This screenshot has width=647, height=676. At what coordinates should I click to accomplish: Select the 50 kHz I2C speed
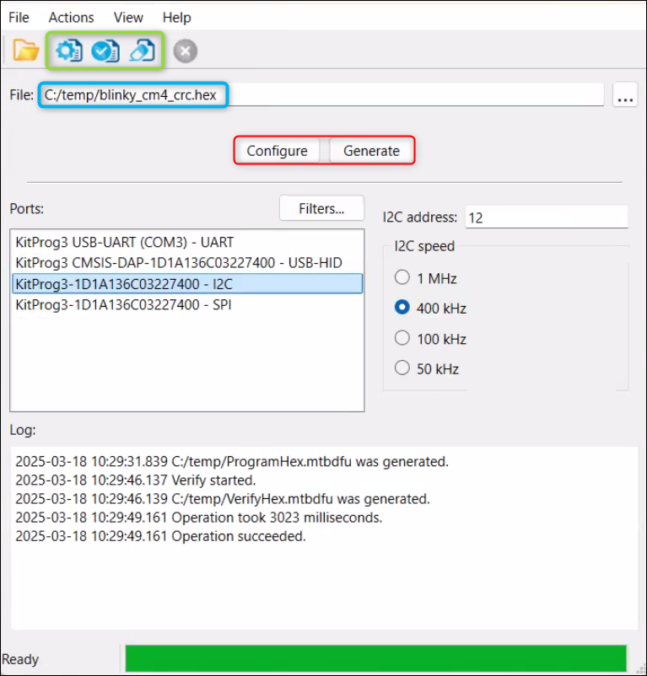427,368
